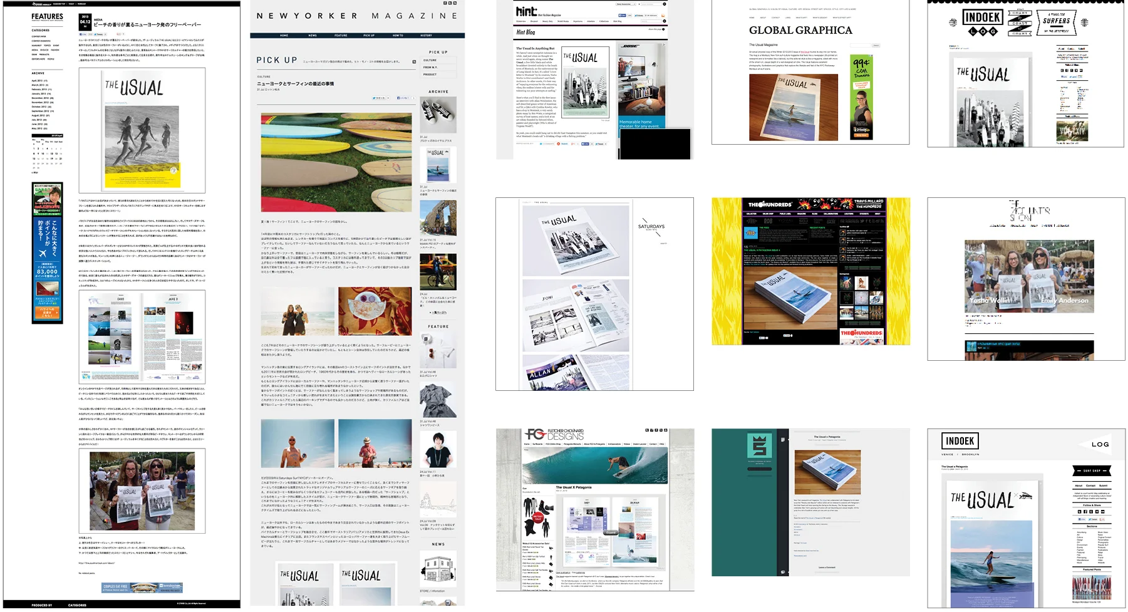Click the FCD Fletcher Chouinard Designs logo
This screenshot has height=612, width=1128.
[555, 435]
